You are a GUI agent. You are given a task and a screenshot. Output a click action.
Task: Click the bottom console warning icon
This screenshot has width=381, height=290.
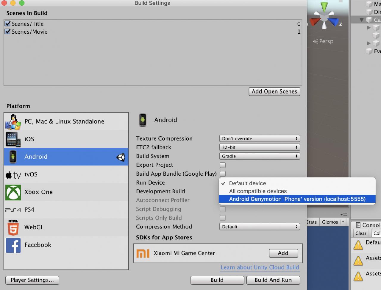point(358,276)
